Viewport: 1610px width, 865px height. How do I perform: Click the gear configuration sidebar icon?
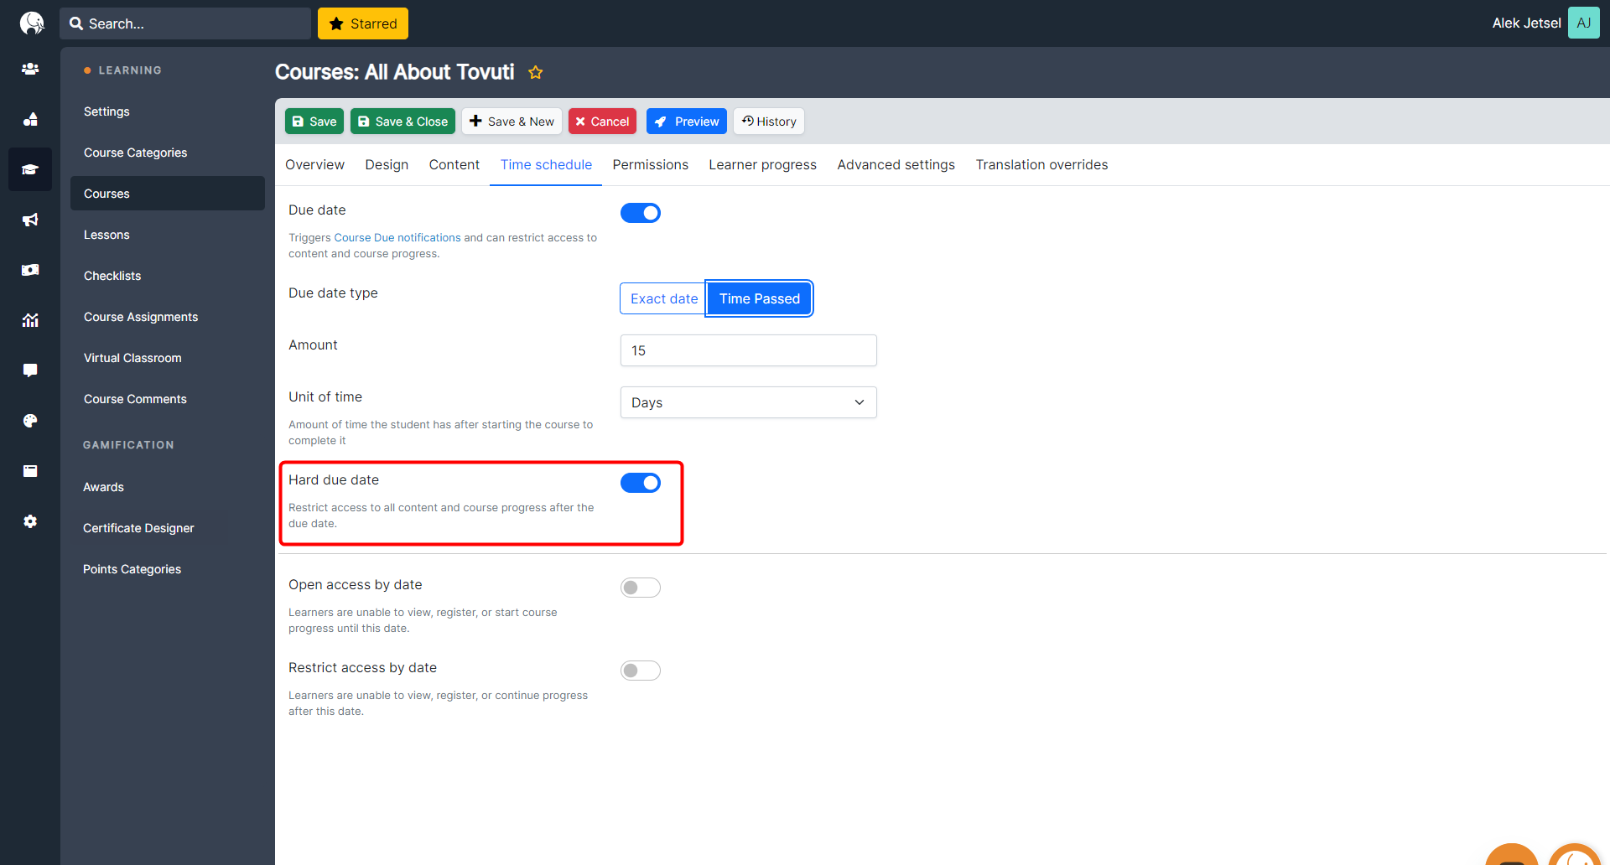[x=30, y=521]
